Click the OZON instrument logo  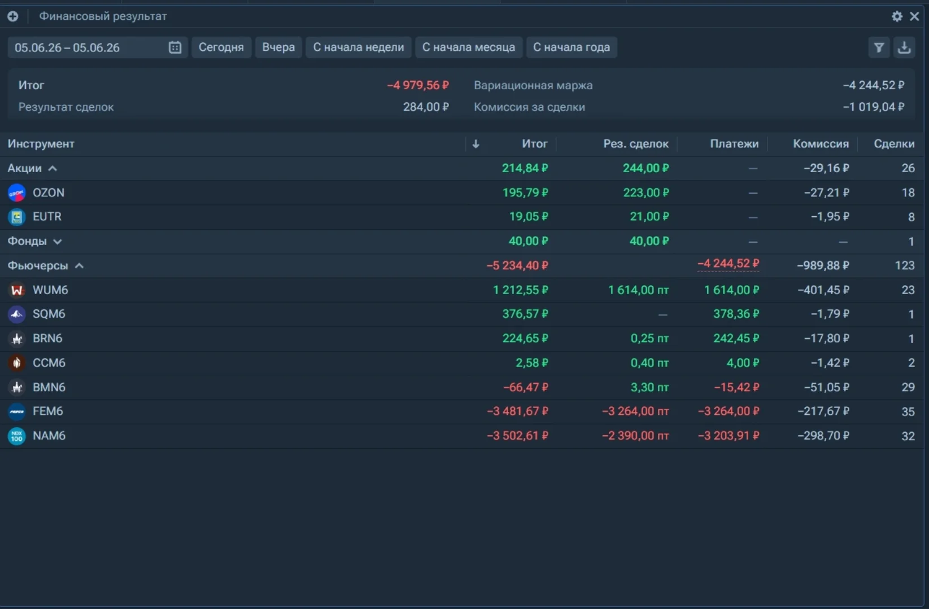click(17, 193)
